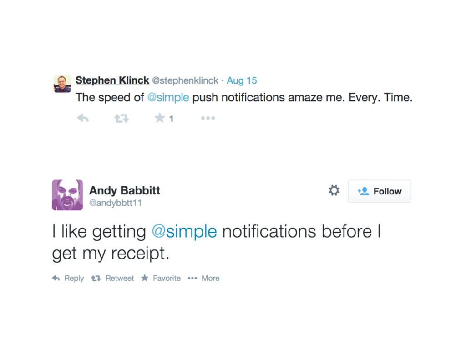Viewport: 466px width, 349px height.
Task: Follow Andy Babbitt
Action: 380,191
